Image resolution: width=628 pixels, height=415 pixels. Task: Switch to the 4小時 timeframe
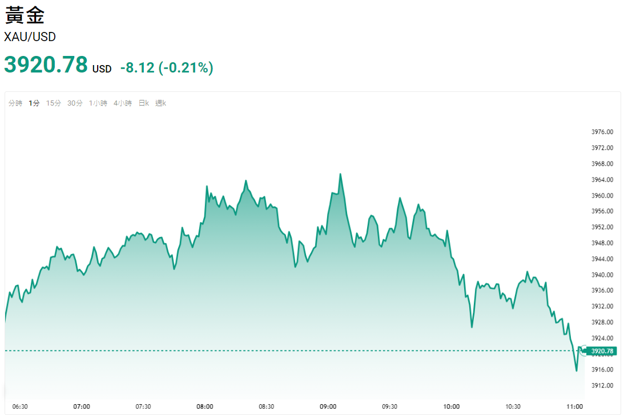[122, 103]
